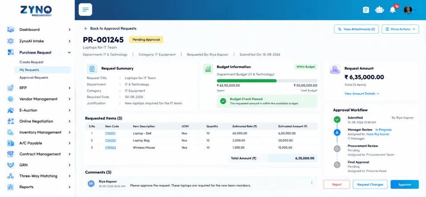Expand the Vendor Management chevron
The height and width of the screenshot is (197, 426).
point(70,99)
